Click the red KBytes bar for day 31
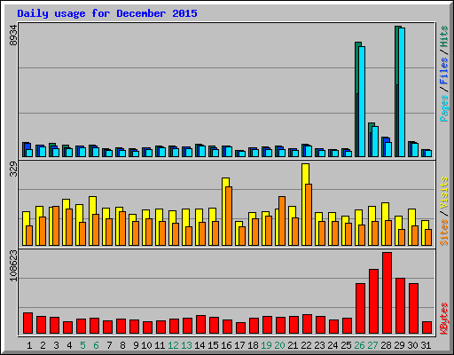 [427, 327]
